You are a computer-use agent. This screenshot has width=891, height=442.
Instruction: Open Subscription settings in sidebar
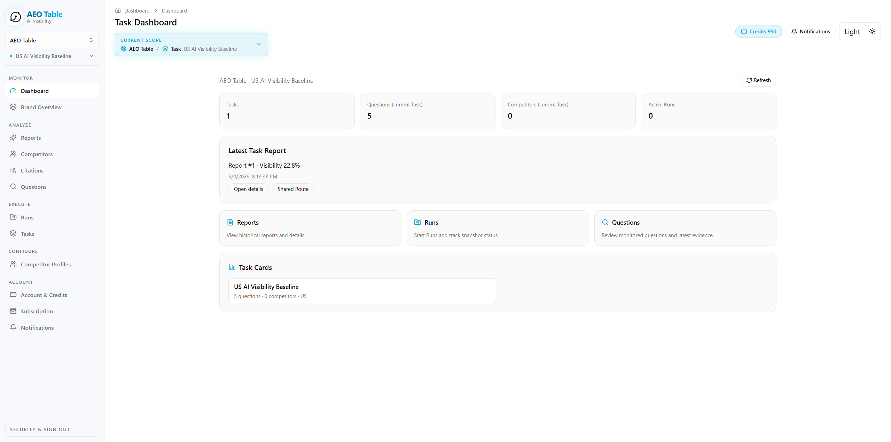(x=52, y=311)
